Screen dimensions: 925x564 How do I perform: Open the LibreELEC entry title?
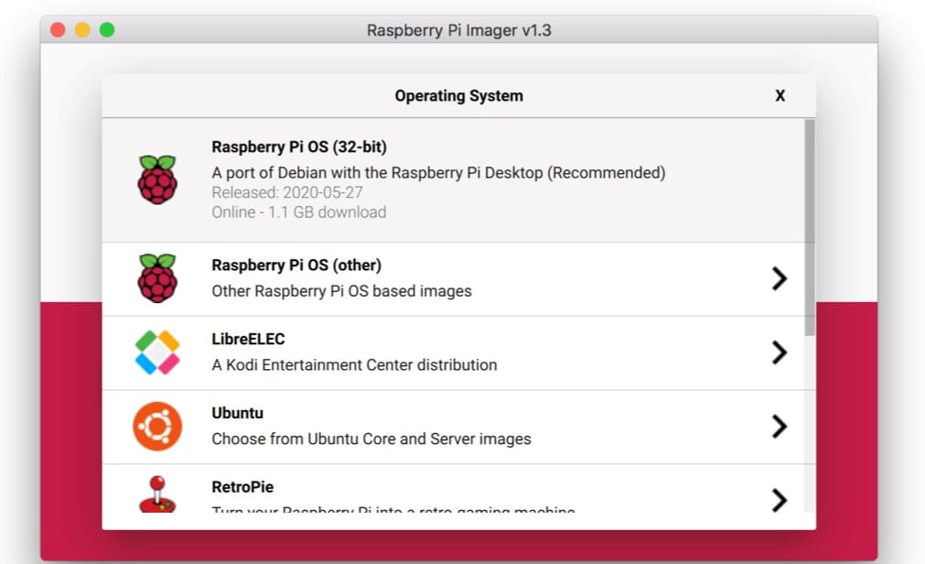coord(248,339)
